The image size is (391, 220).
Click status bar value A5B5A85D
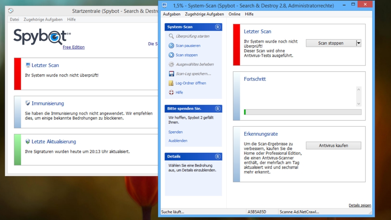(257, 212)
